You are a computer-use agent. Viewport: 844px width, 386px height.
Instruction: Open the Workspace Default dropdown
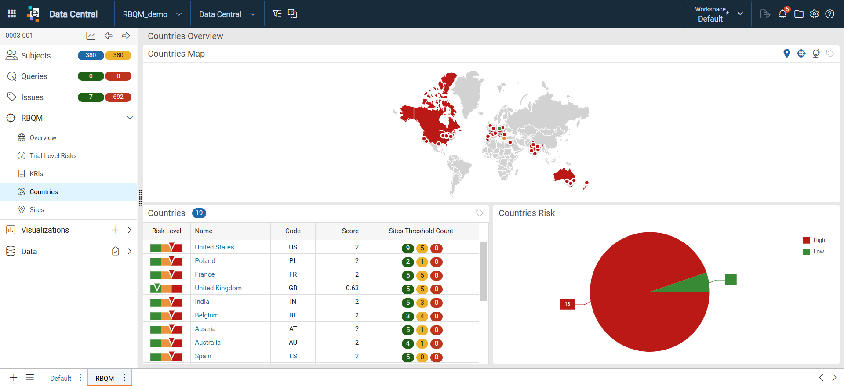[718, 14]
